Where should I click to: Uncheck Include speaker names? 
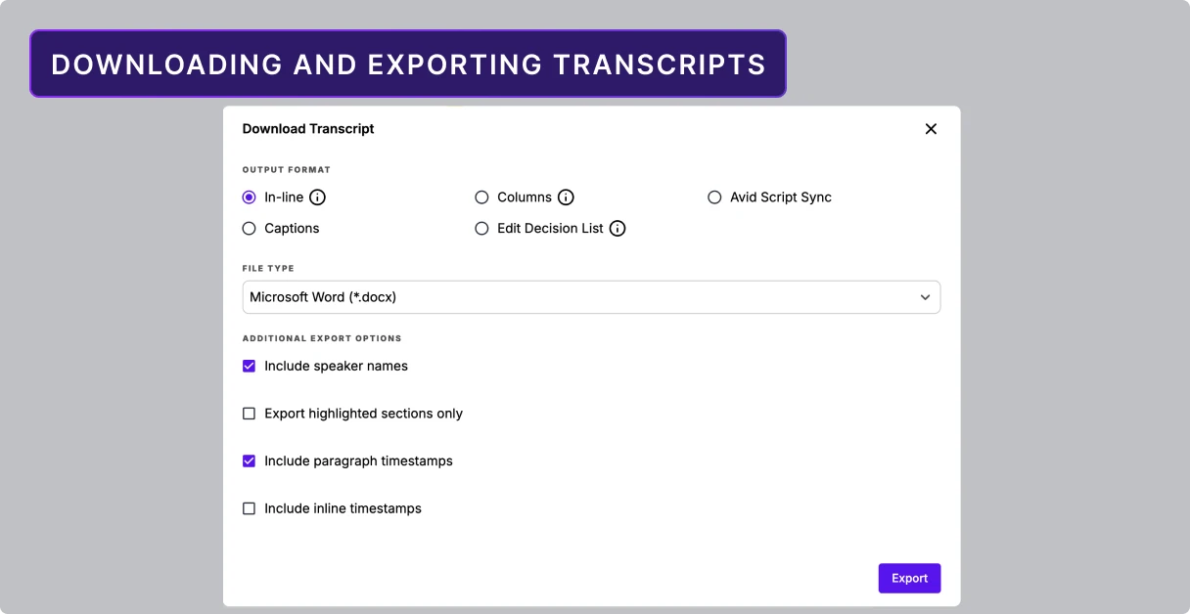point(249,365)
